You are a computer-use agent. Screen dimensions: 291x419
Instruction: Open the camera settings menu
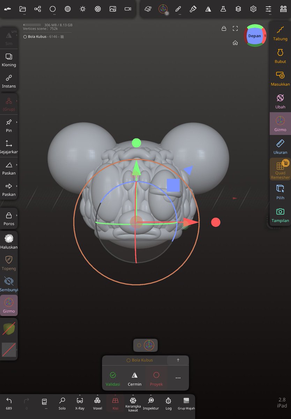pos(128,9)
